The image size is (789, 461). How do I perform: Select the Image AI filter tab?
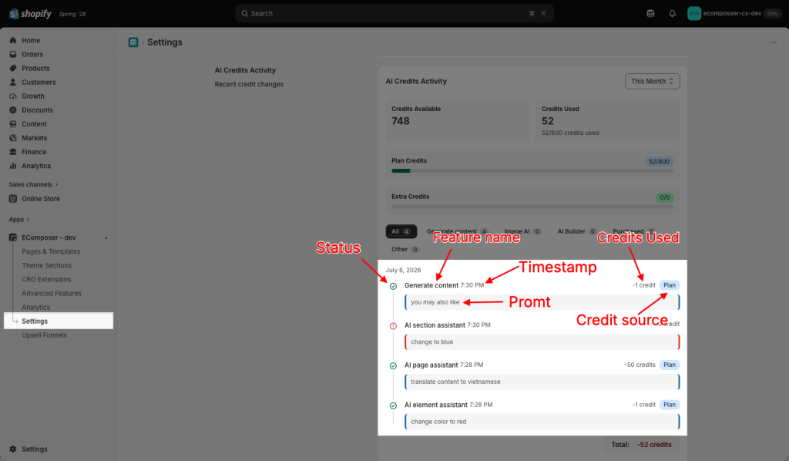click(x=522, y=231)
